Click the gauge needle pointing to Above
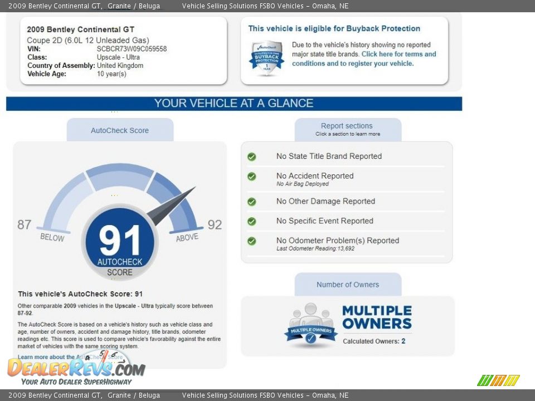 pos(171,207)
